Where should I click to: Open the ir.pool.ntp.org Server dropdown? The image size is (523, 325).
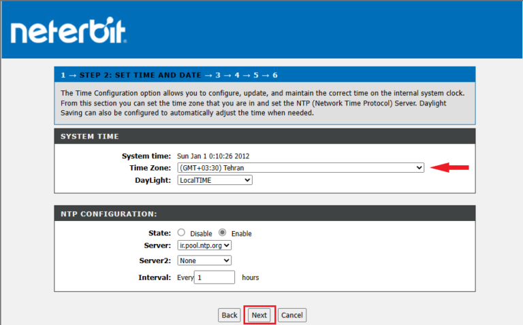click(204, 245)
